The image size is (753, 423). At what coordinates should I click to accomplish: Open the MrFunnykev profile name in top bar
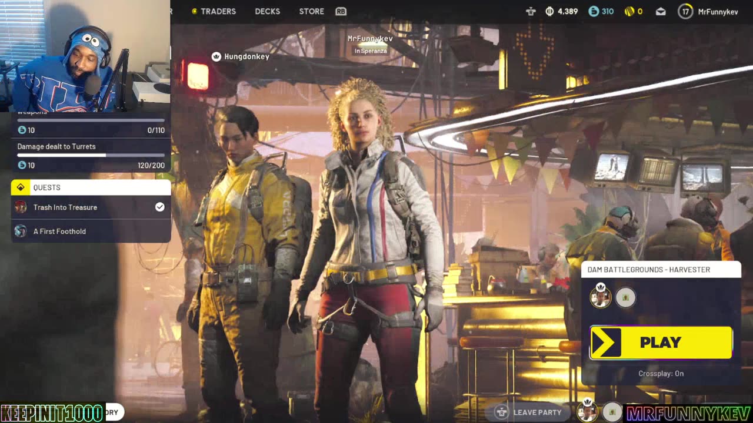coord(718,11)
